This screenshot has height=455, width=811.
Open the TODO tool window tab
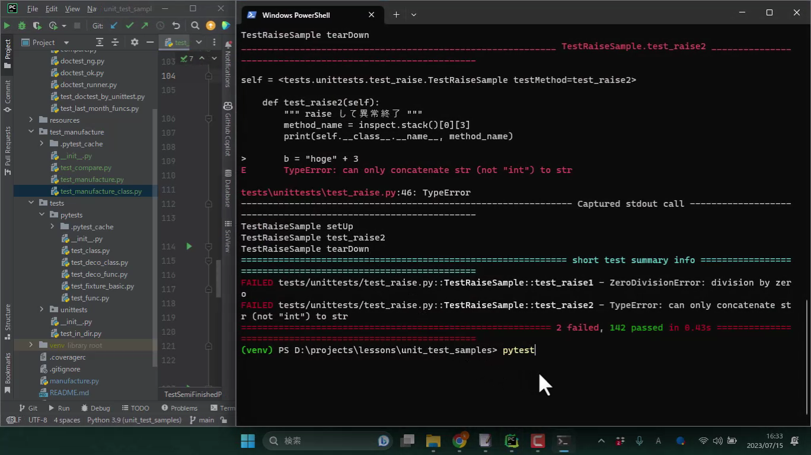click(x=135, y=408)
